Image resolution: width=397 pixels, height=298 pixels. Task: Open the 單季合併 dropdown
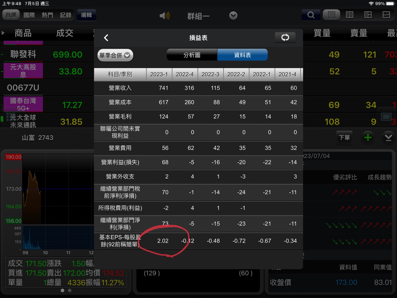point(115,55)
